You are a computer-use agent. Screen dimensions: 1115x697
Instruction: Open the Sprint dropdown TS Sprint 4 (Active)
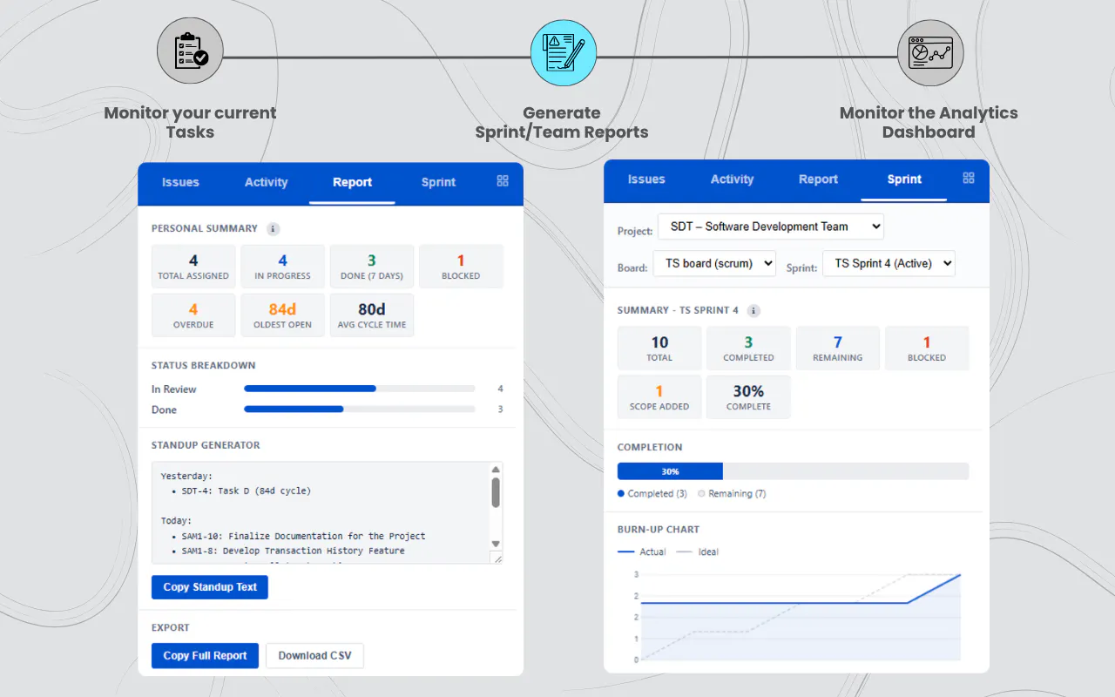[889, 264]
